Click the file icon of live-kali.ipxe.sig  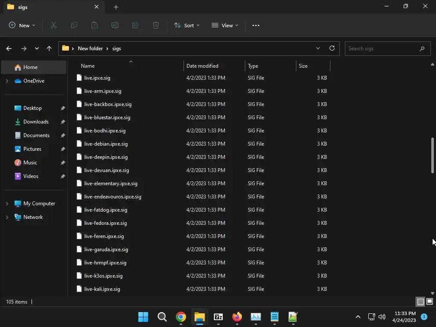79,289
